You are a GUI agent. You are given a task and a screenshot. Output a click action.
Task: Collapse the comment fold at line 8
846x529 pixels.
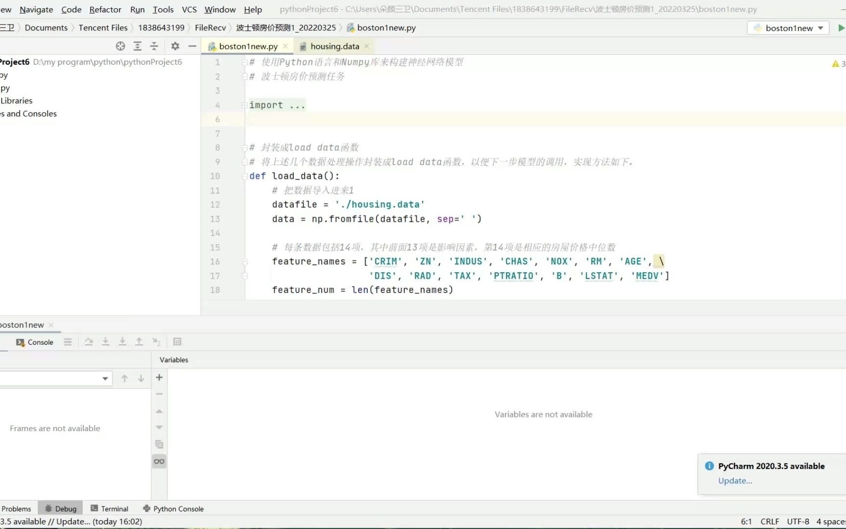245,148
